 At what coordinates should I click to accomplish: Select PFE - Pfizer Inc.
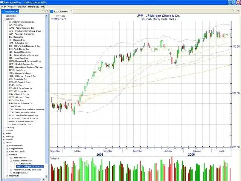click(x=17, y=100)
